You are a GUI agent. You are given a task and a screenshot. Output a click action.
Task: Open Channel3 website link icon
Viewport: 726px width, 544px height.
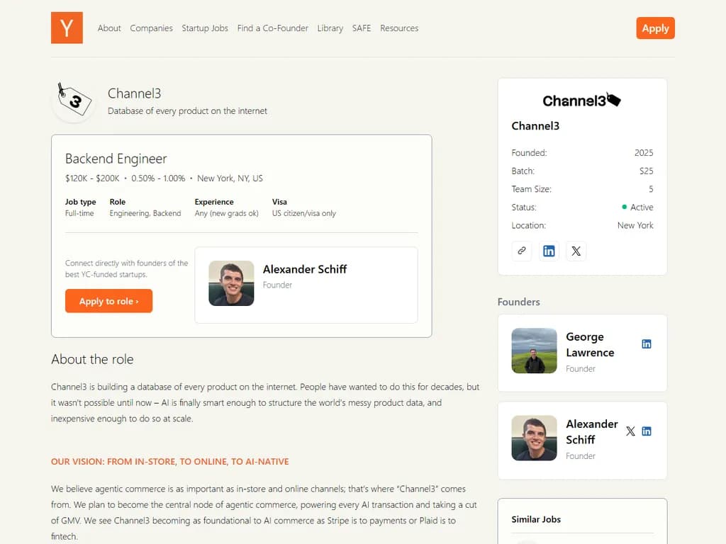[522, 251]
